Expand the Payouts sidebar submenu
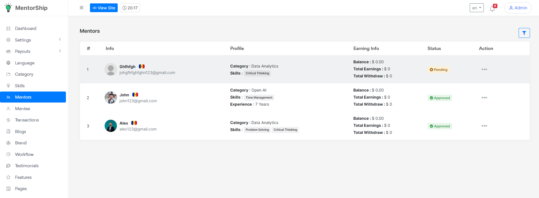 (x=34, y=51)
